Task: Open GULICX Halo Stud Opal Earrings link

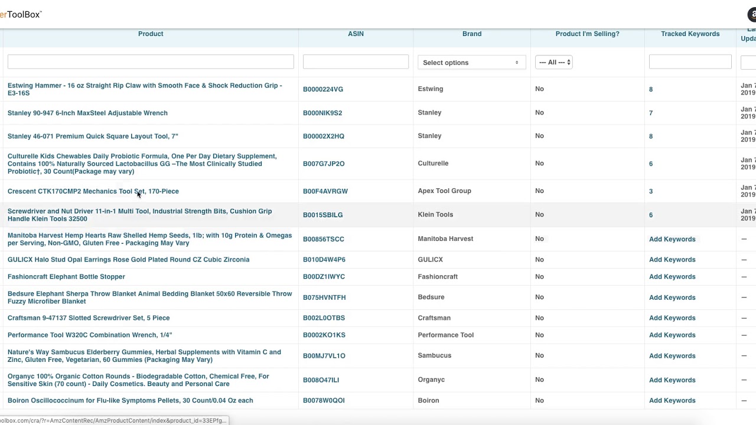Action: (x=128, y=259)
